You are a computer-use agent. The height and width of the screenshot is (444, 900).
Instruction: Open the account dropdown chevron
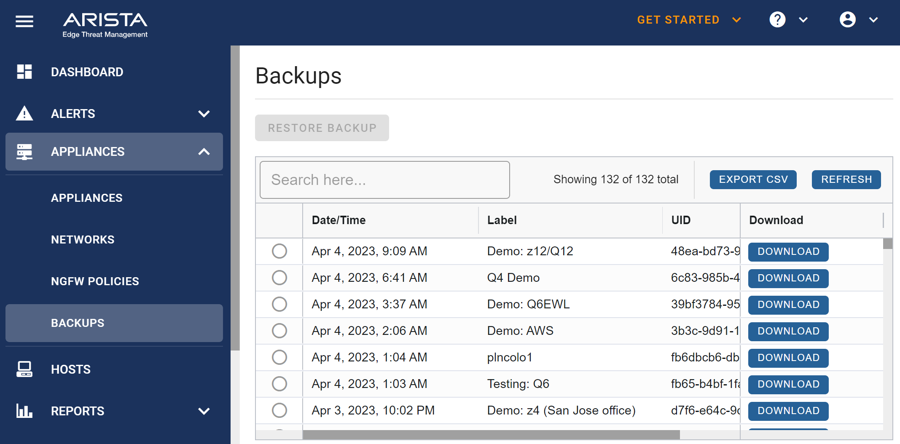[873, 20]
